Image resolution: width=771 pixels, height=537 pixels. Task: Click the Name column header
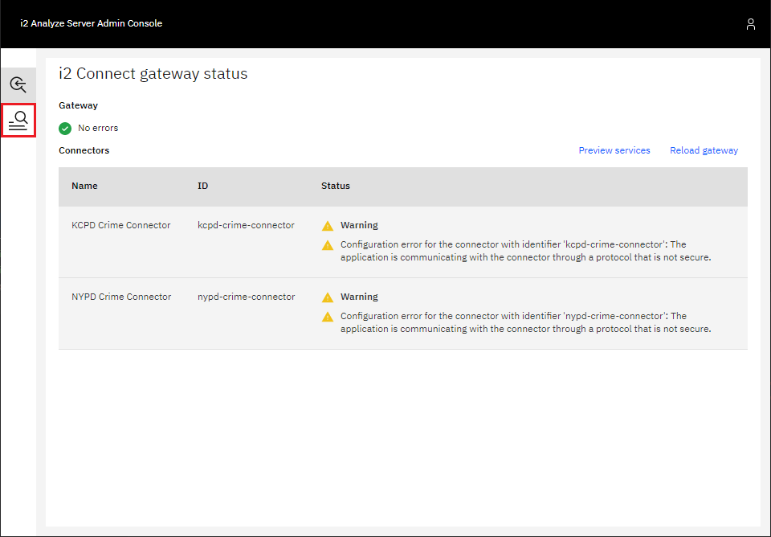(84, 186)
